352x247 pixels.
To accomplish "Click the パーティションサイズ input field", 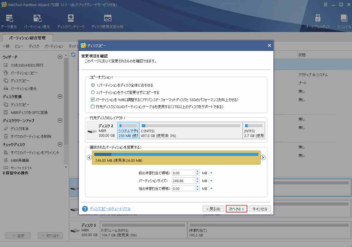I will coord(184,180).
